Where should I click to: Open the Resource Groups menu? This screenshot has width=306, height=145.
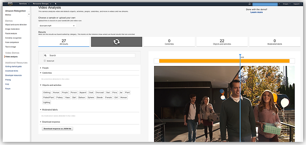pyautogui.click(x=41, y=4)
